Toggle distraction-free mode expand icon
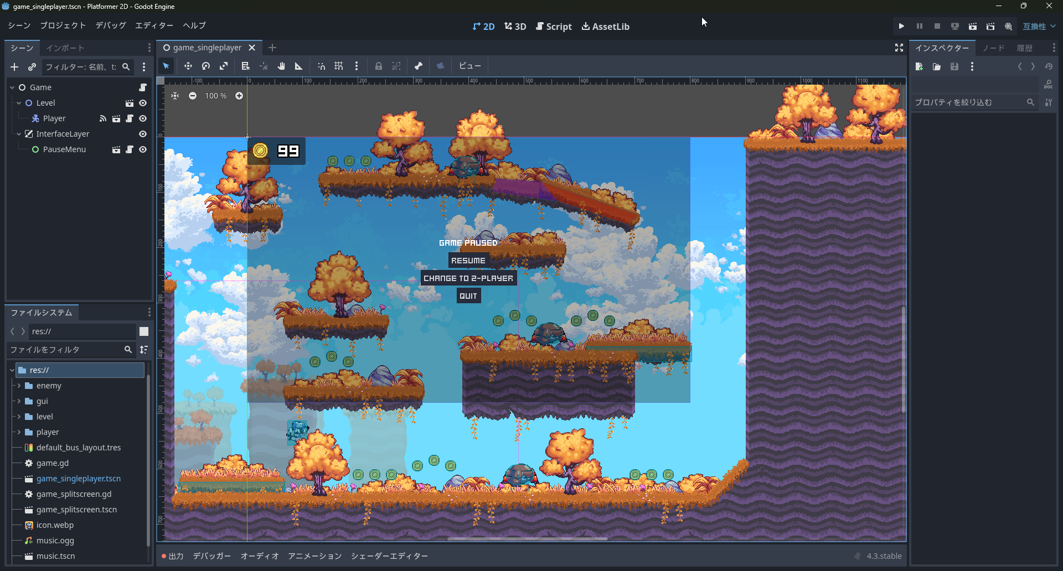The image size is (1063, 571). [899, 48]
